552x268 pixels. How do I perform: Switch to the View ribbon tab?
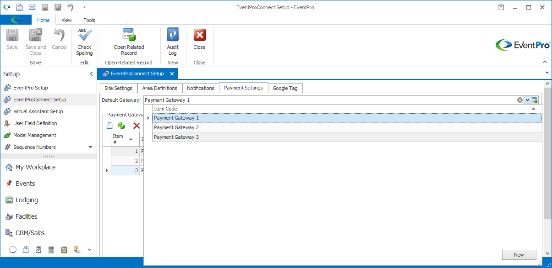[x=67, y=20]
